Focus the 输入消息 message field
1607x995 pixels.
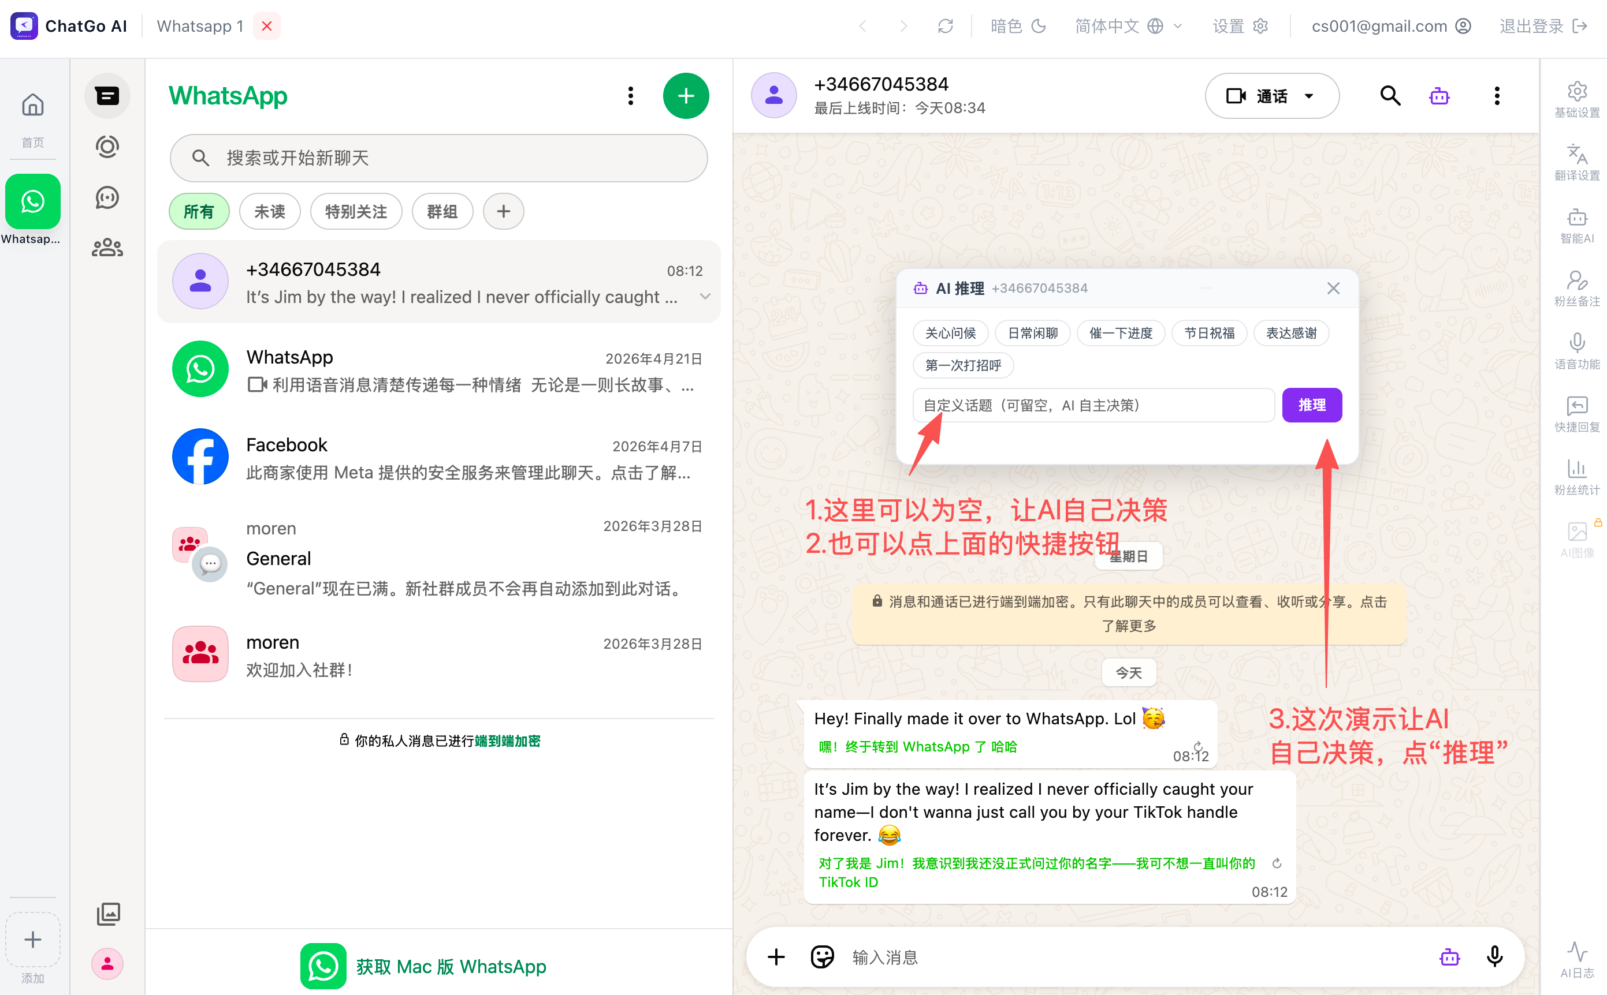pos(1139,957)
